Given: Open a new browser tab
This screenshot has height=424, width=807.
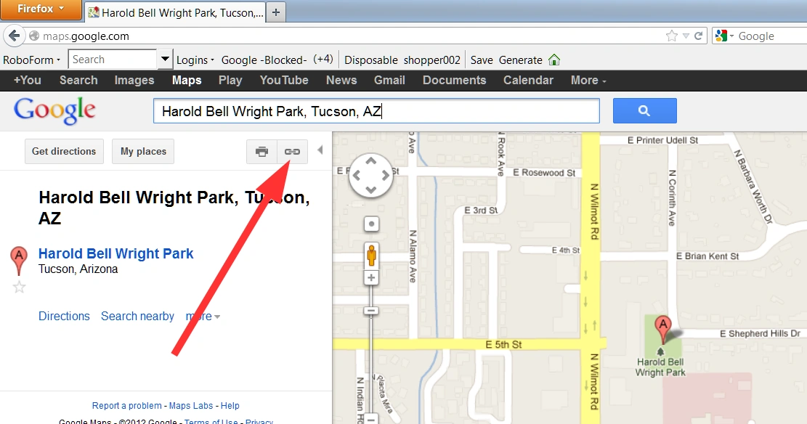Looking at the screenshot, I should point(276,12).
